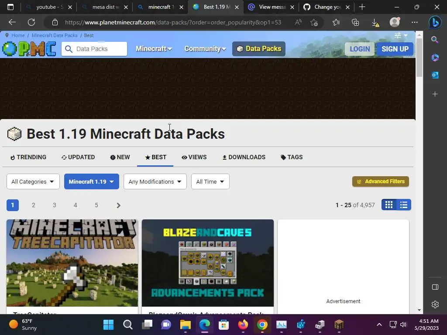This screenshot has width=447, height=335.
Task: Follow Minecraft Data Packs breadcrumb link
Action: 55,35
